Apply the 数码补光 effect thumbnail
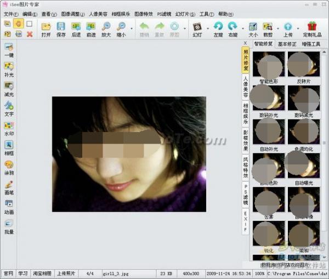The image size is (329, 279). [x=269, y=98]
